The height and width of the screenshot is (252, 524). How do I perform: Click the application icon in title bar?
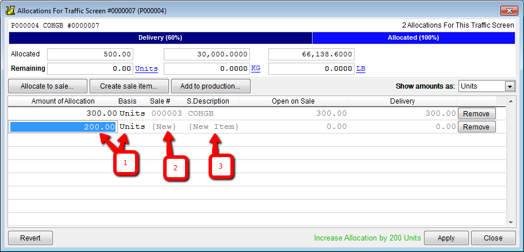(x=10, y=11)
